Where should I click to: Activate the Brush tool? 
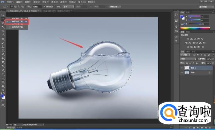click(3, 42)
